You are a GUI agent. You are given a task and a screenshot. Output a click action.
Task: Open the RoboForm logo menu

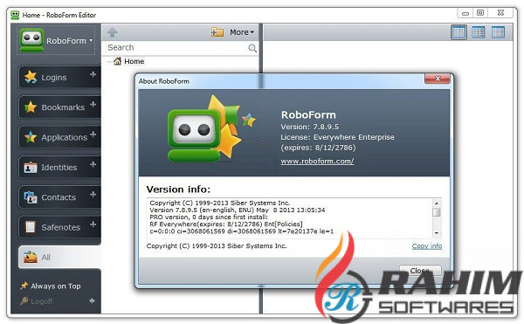(x=56, y=40)
